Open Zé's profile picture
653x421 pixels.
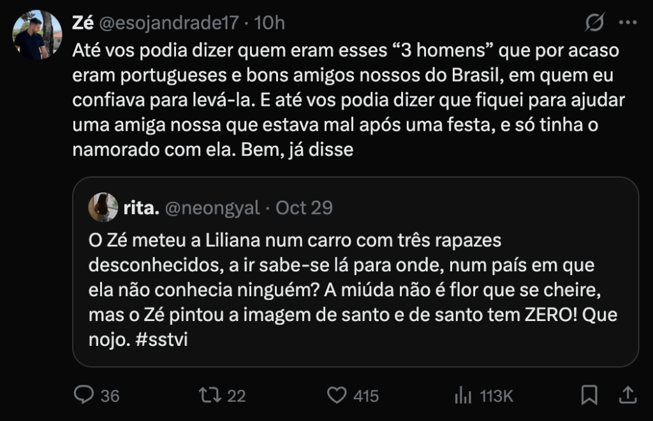coord(38,35)
